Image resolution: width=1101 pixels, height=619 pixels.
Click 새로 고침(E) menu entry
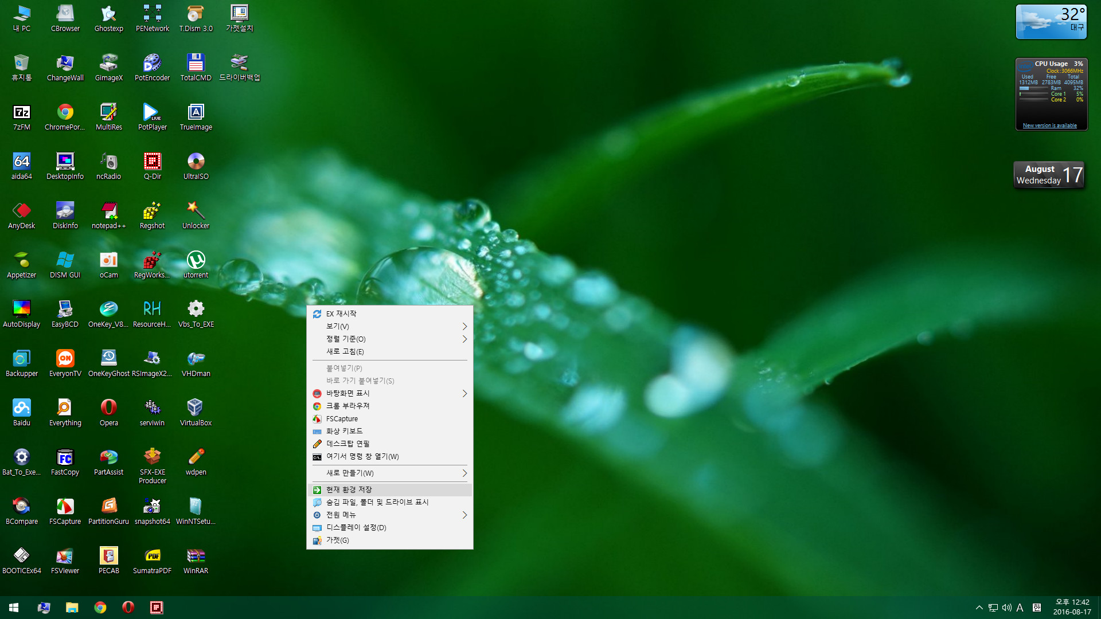click(390, 351)
